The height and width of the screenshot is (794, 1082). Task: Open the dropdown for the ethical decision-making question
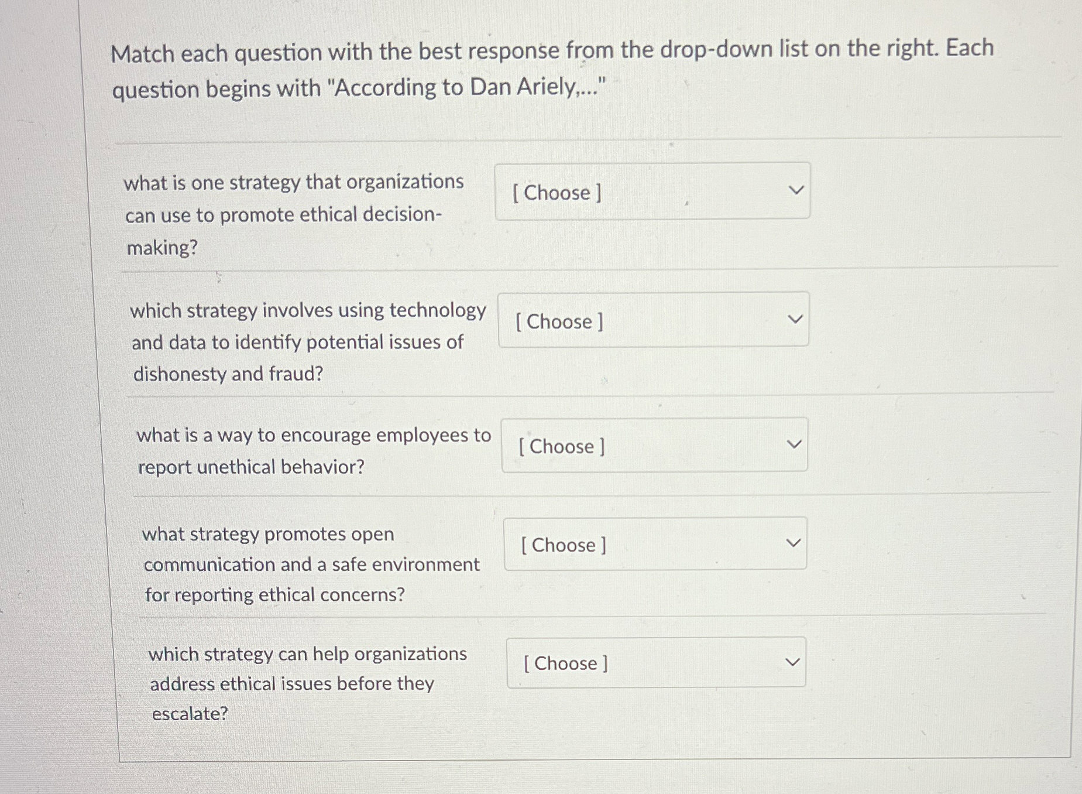(x=652, y=192)
